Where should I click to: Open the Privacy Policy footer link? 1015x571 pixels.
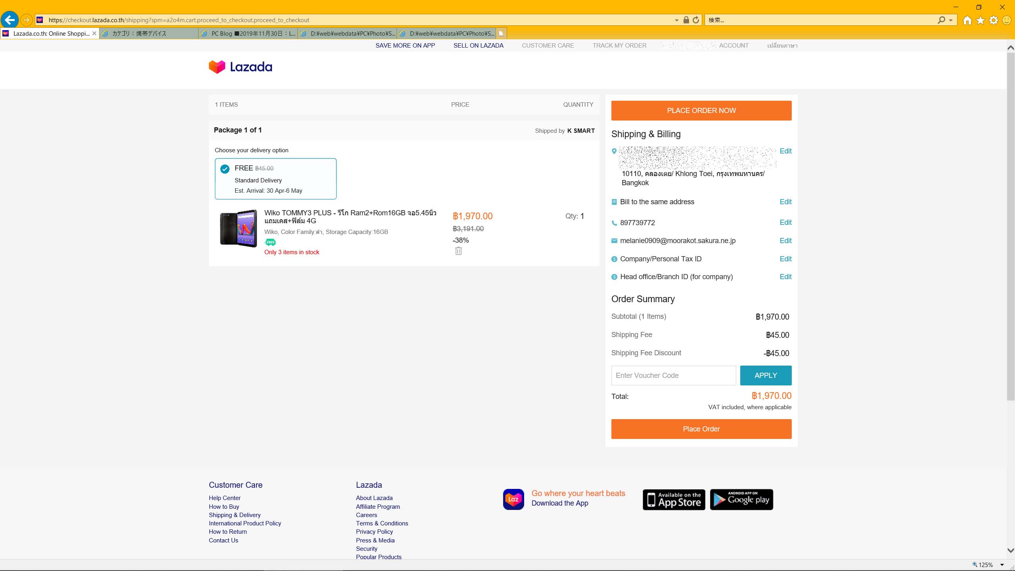374,532
